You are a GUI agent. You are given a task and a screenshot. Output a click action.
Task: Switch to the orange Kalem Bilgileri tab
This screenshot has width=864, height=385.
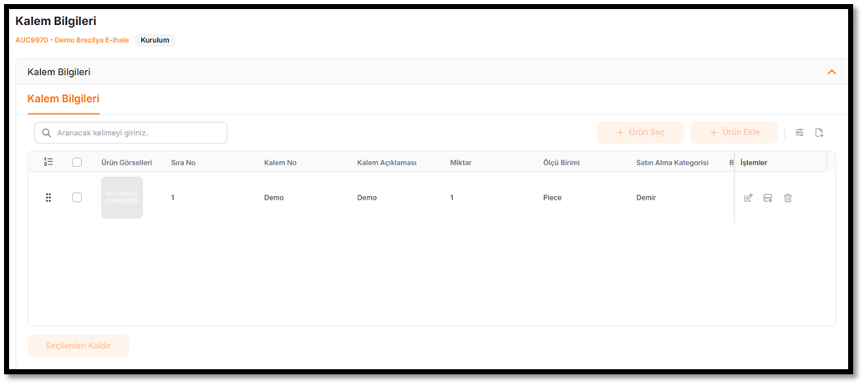[64, 99]
